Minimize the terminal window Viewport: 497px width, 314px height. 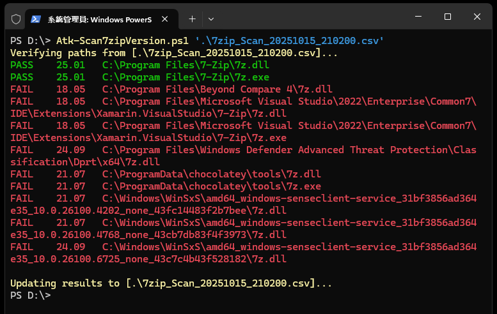[417, 17]
